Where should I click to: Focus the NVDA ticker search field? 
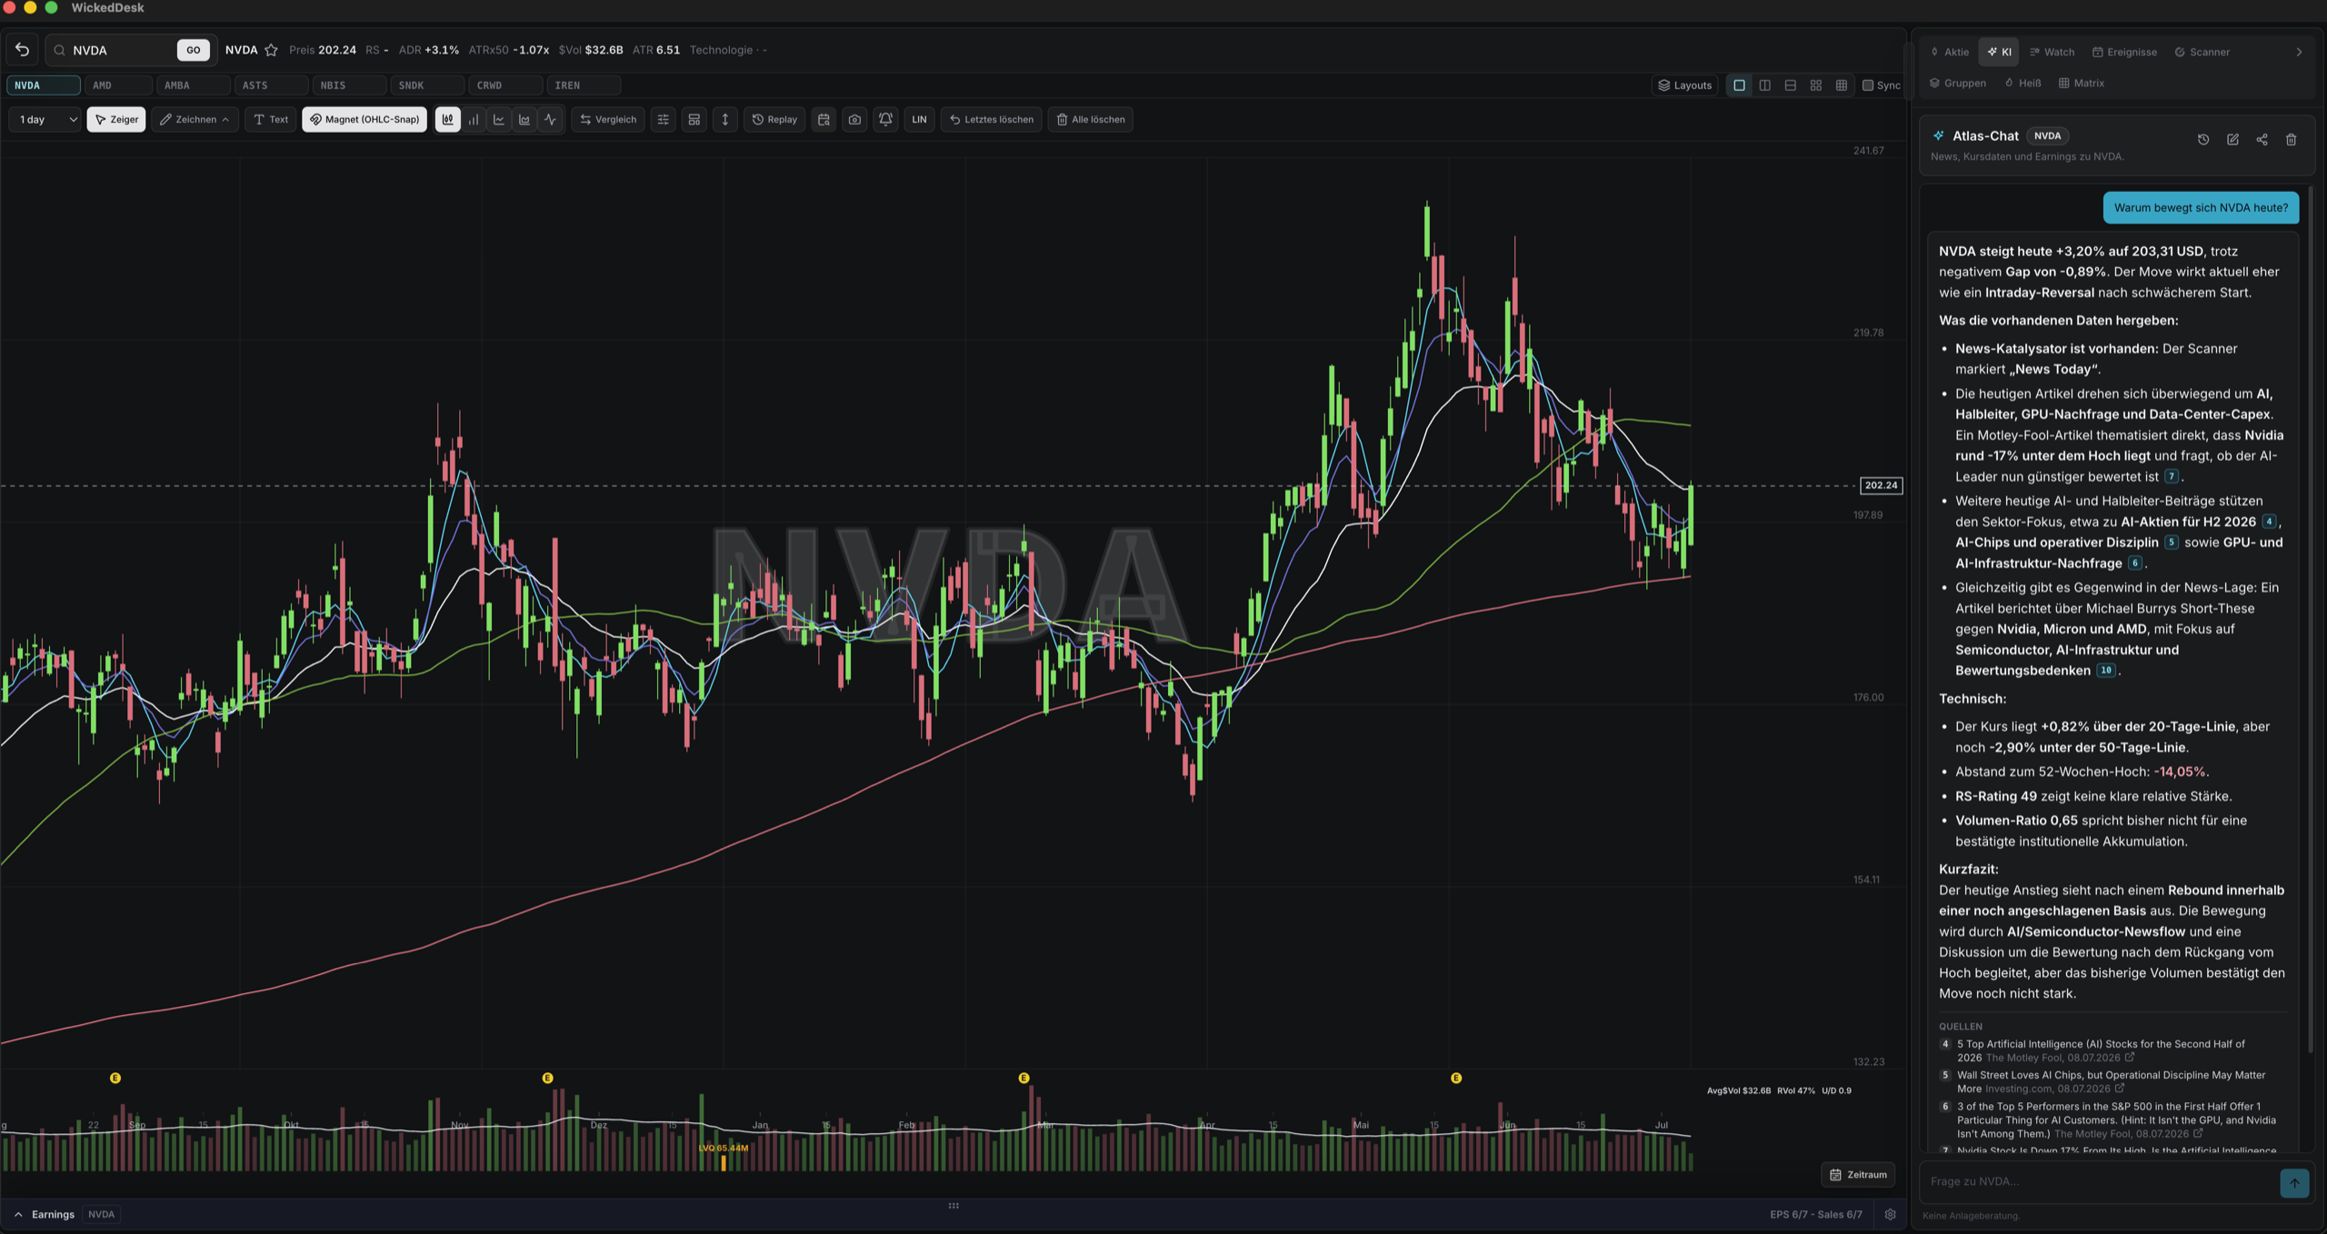(121, 50)
